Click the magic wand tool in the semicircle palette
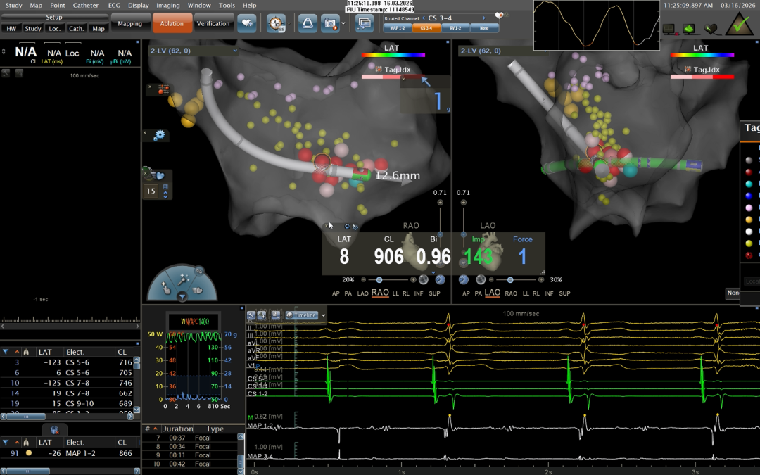760x475 pixels. 183,279
